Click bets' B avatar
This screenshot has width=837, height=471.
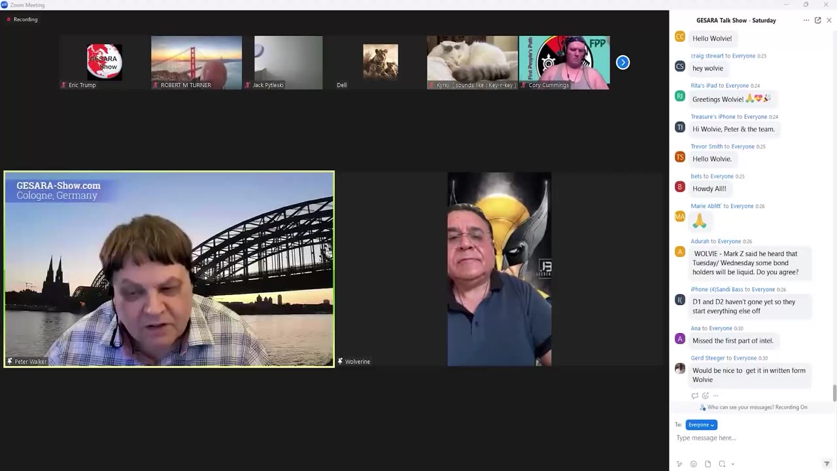[680, 186]
